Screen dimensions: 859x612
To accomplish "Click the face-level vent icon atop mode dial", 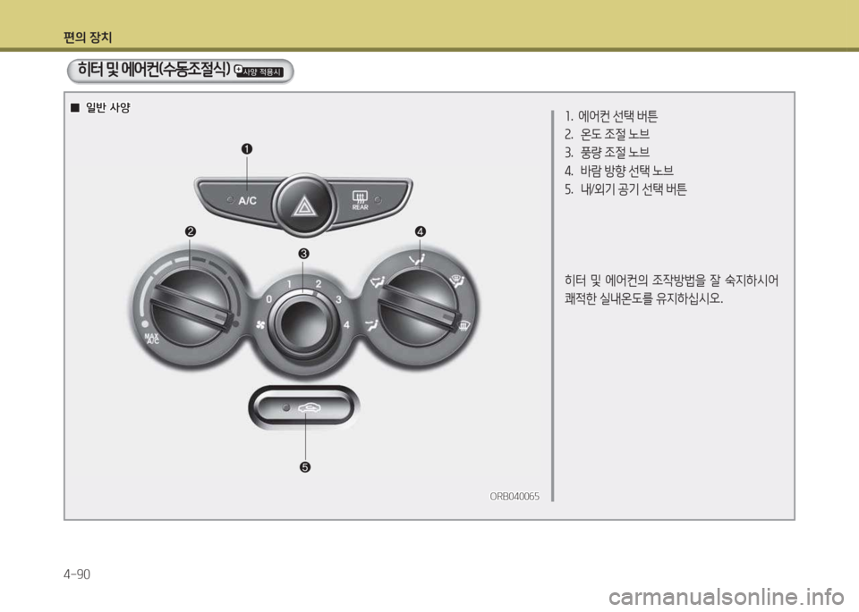I will click(418, 259).
